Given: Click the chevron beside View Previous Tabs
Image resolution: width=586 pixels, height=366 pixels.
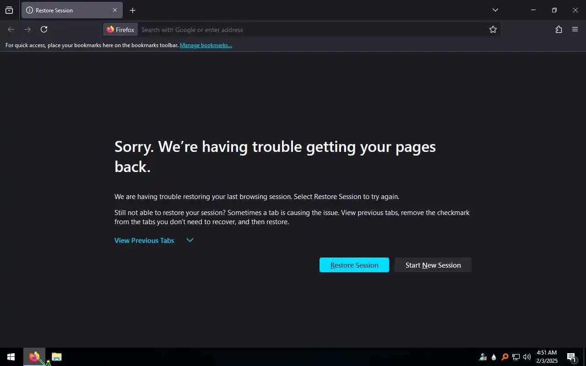Looking at the screenshot, I should click(190, 240).
